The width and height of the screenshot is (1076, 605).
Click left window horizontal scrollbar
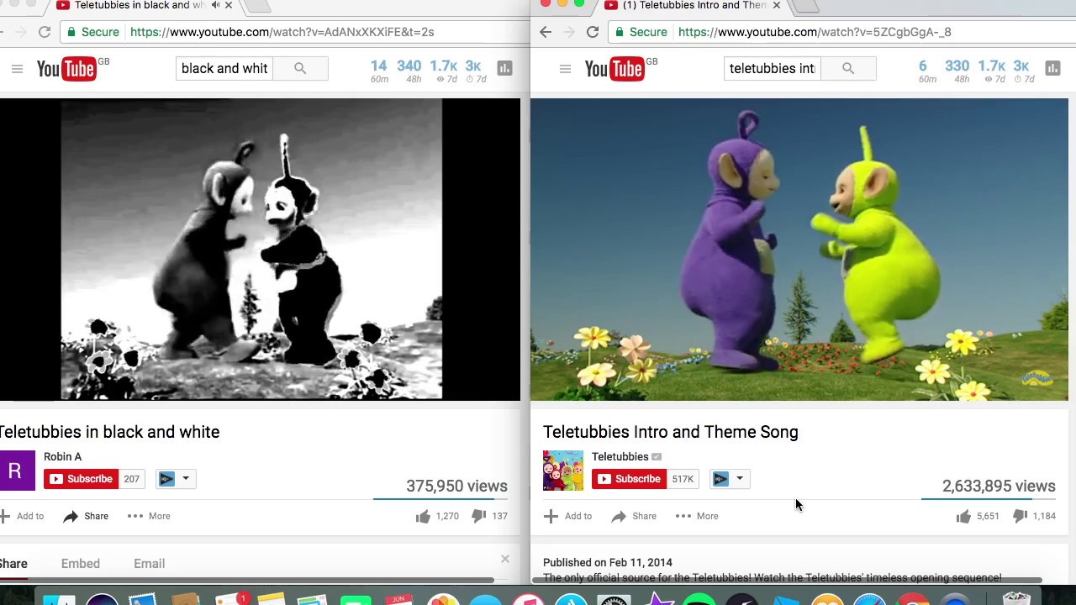(246, 580)
